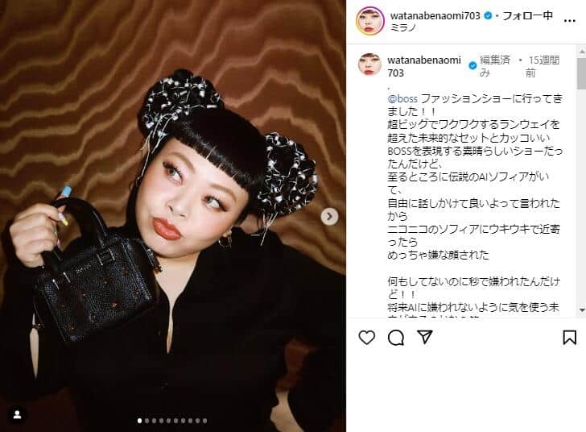The width and height of the screenshot is (586, 432).
Task: Open the @boss mention link
Action: tap(402, 99)
